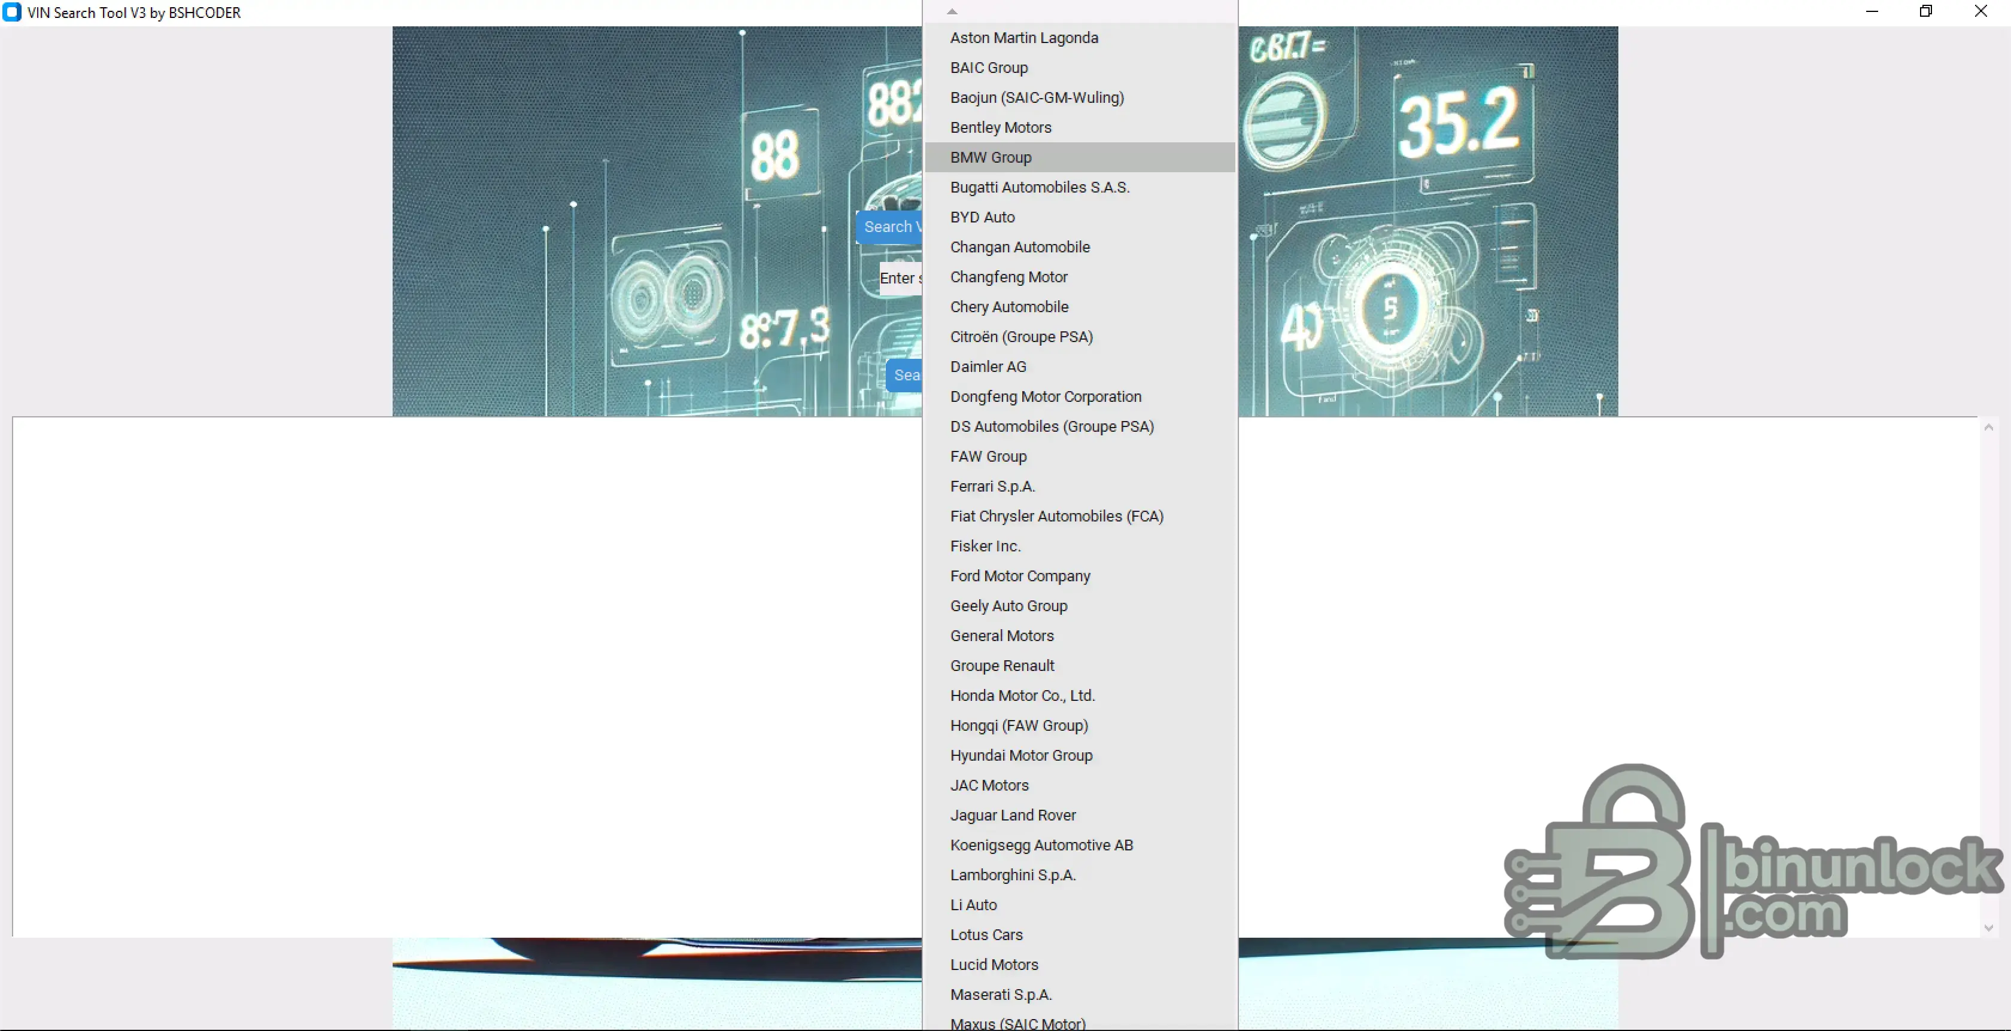
Task: Select Fiat Chrysler Automobiles (FCA)
Action: click(x=1080, y=516)
